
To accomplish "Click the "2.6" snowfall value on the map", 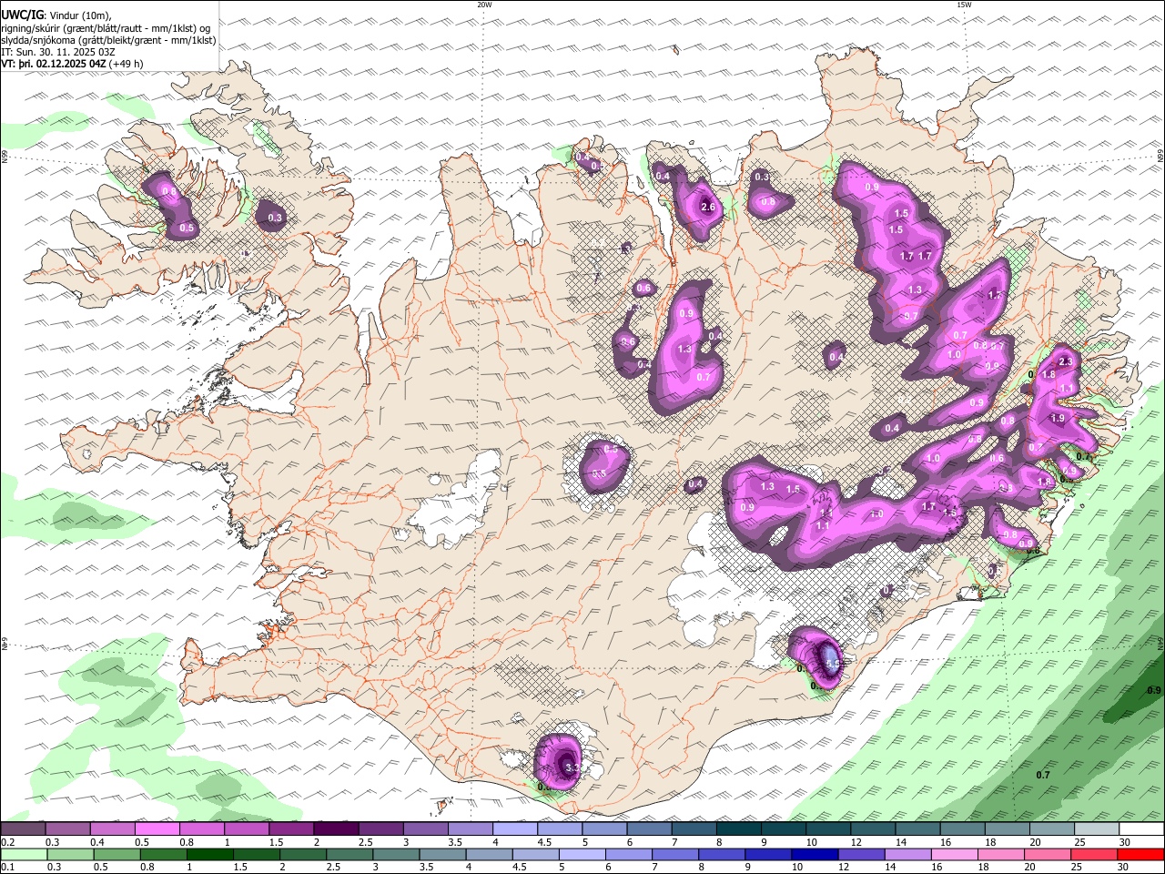I will point(708,208).
